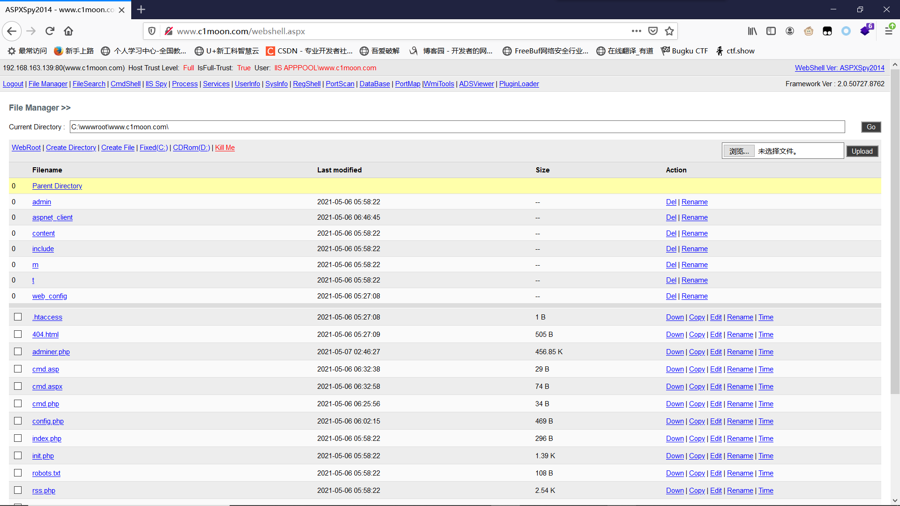Close the ASPXSpy2014 tab
Viewport: 900px width, 506px height.
121,10
